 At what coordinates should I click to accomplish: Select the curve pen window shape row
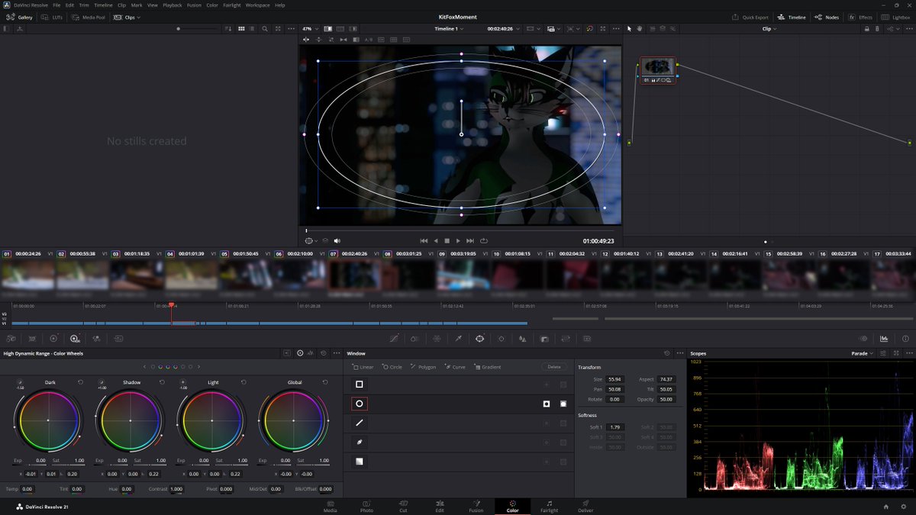point(458,442)
